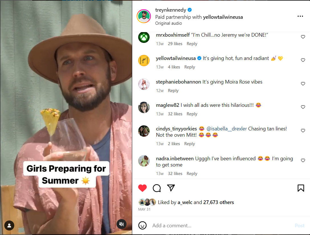Open more options ellipsis menu
310x235 pixels.
point(300,16)
